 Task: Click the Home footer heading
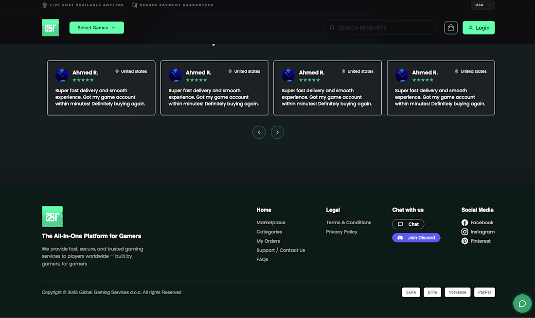point(264,210)
